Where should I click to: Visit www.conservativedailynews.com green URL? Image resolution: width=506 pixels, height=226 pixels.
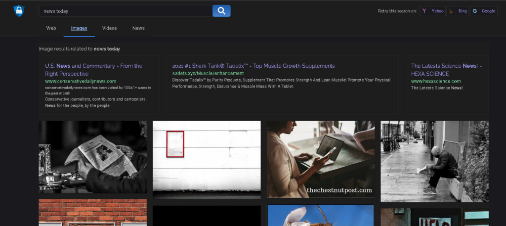(x=81, y=82)
